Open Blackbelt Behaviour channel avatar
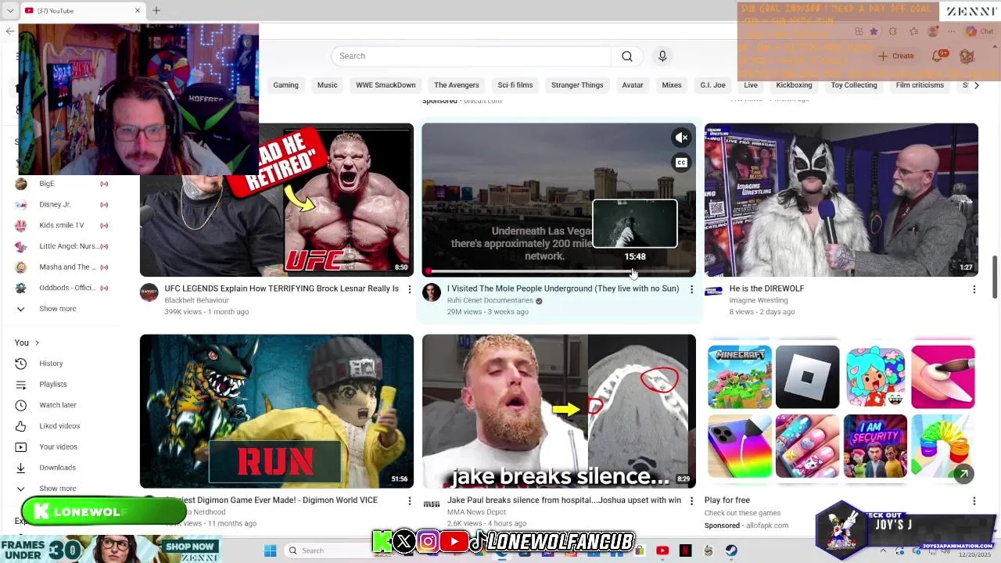This screenshot has height=563, width=1001. (x=149, y=292)
